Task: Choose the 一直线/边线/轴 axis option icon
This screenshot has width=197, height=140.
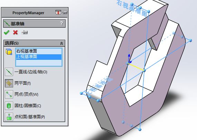Action: point(9,72)
